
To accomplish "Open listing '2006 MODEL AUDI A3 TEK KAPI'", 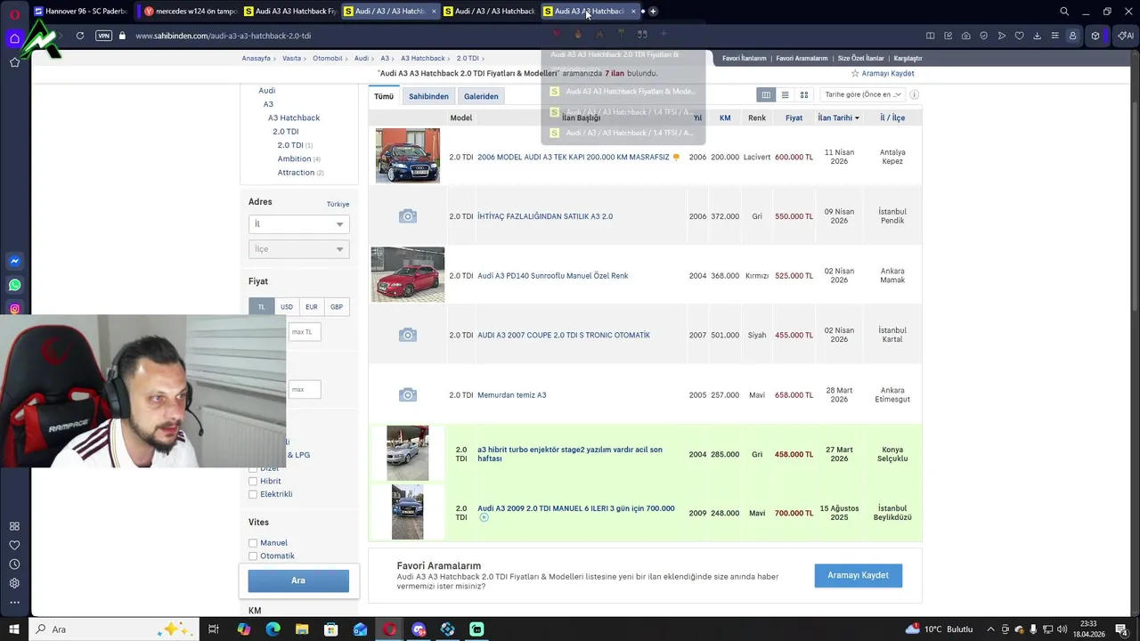I will coord(573,158).
